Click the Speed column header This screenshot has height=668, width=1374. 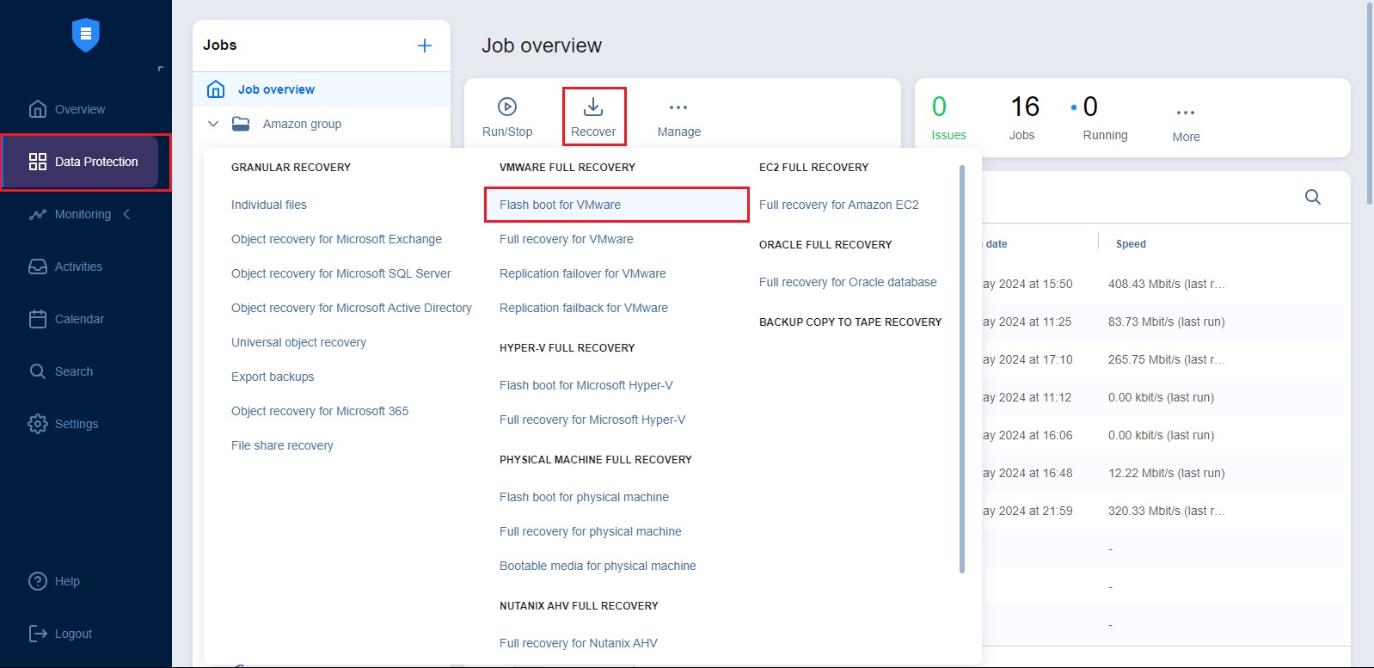1131,244
